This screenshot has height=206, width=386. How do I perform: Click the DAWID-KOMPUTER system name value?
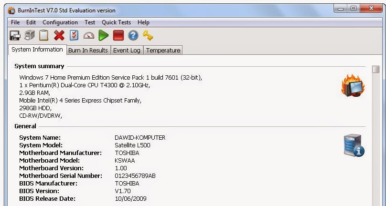click(140, 138)
